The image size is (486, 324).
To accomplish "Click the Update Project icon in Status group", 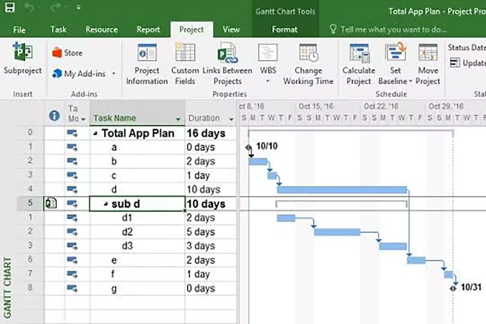I will click(x=455, y=63).
